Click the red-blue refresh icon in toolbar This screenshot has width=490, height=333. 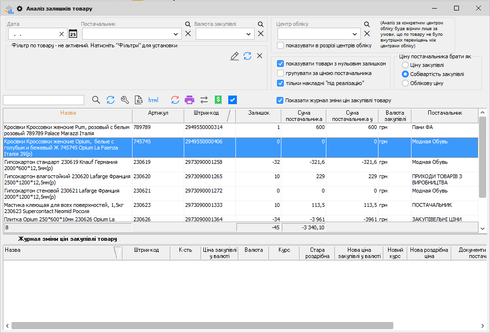(175, 100)
